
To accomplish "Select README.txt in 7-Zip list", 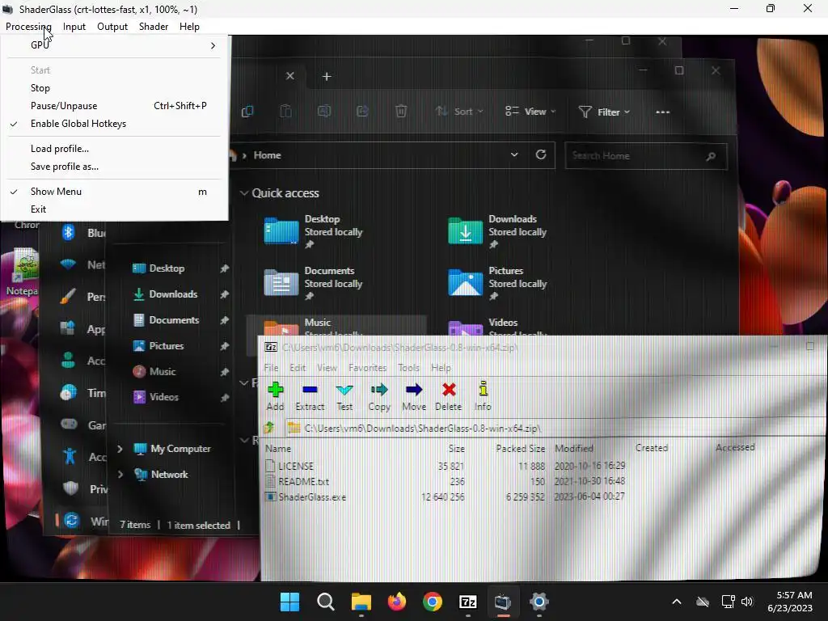I will click(x=304, y=482).
